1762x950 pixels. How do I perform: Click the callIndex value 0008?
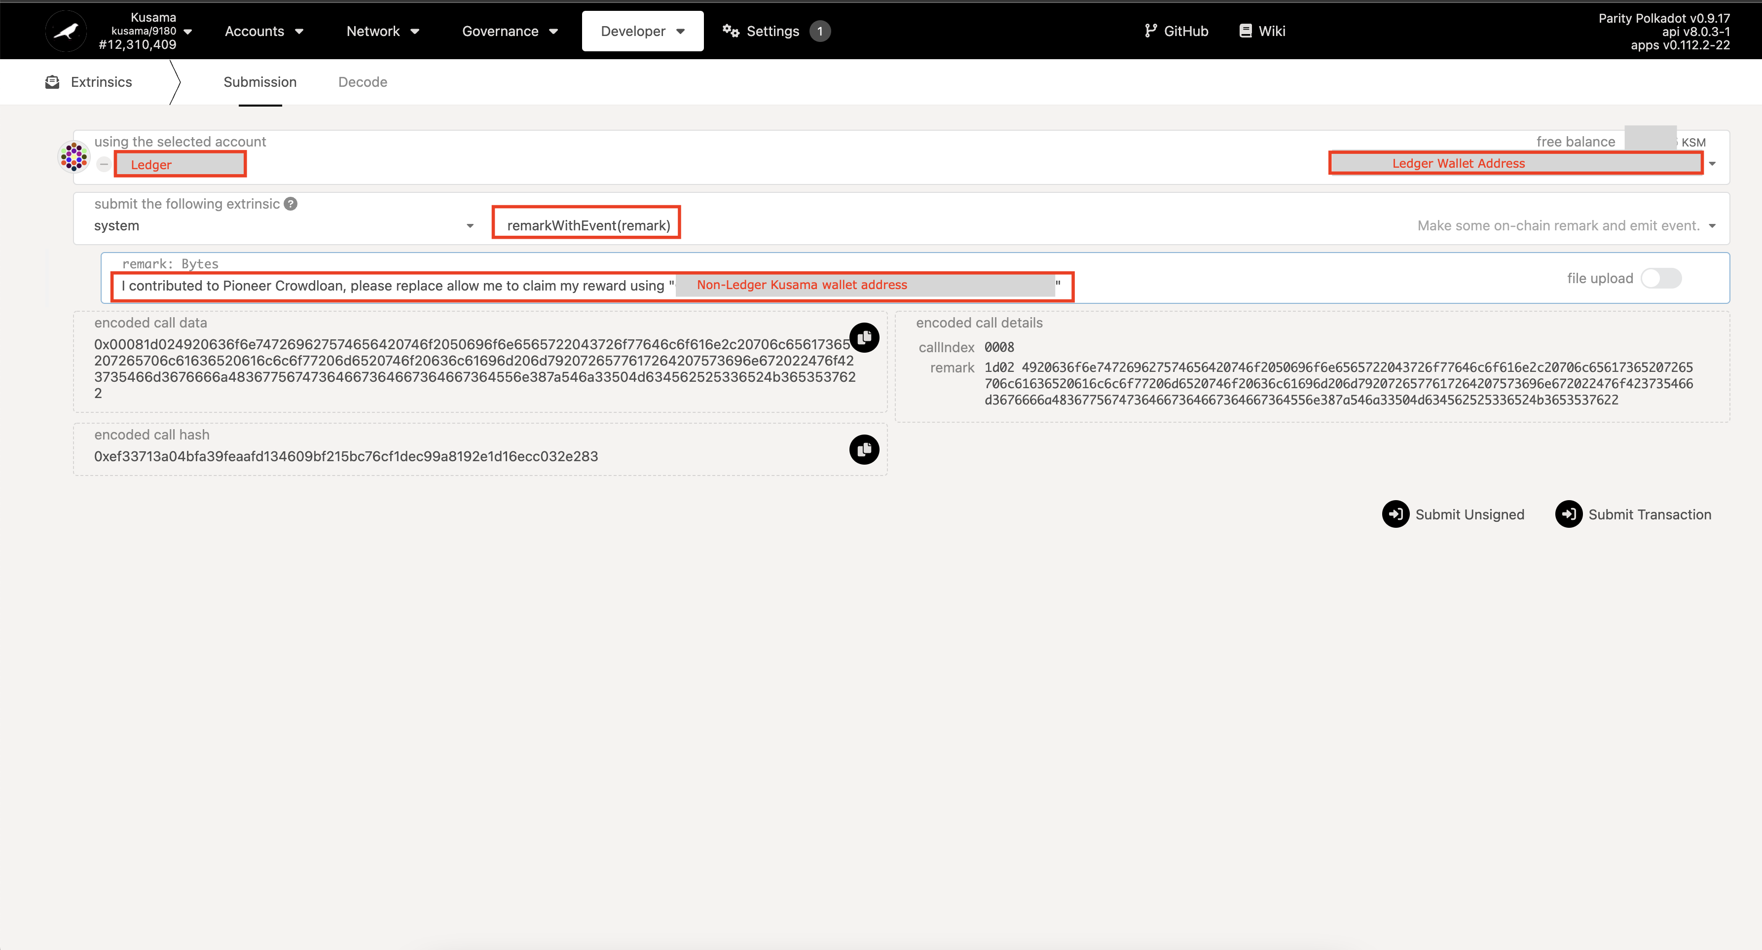999,347
